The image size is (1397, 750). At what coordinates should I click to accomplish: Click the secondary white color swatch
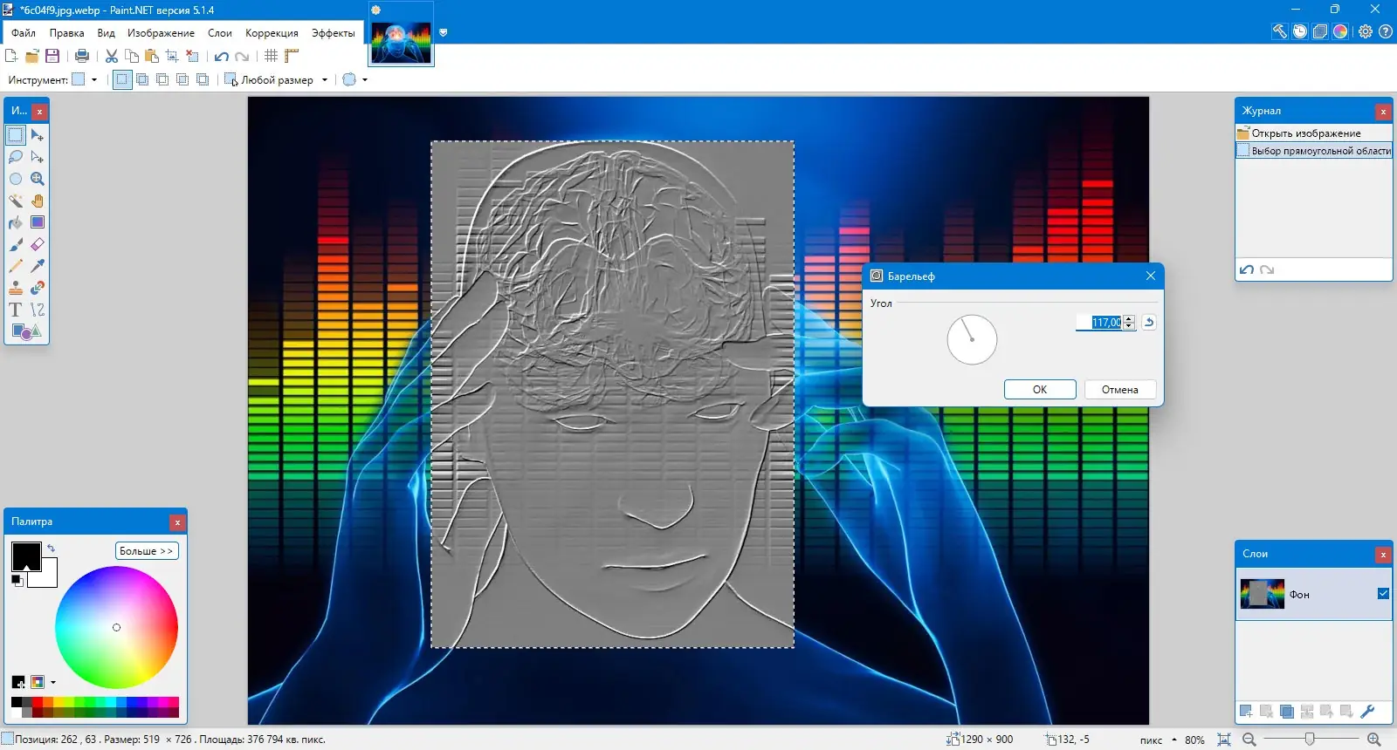[x=47, y=577]
